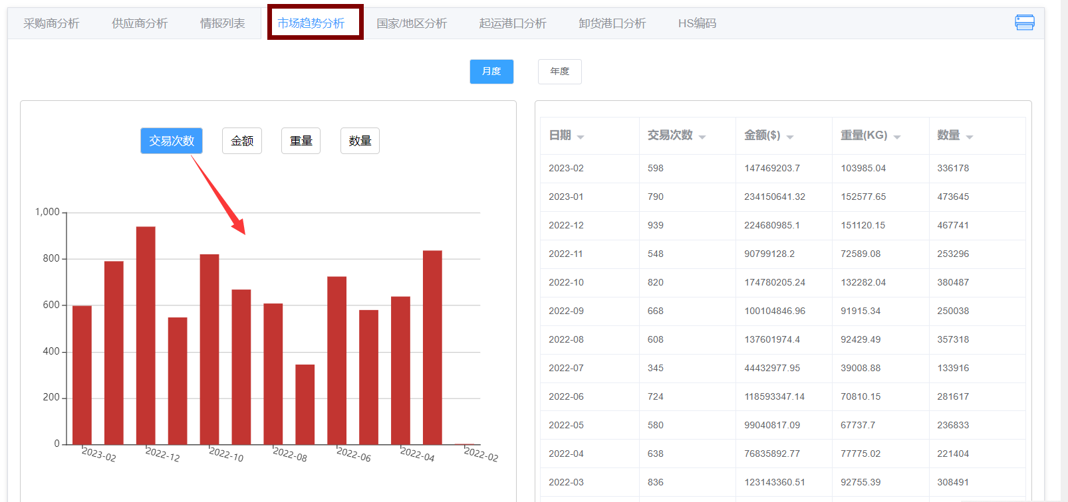Screen dimensions: 1068x502
Task: Click quantity value 473645
Action: (x=953, y=197)
